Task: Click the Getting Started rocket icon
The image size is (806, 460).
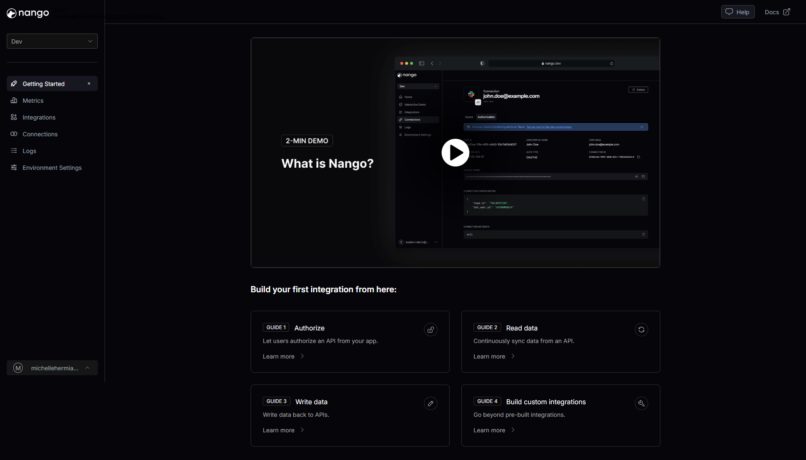Action: 14,84
